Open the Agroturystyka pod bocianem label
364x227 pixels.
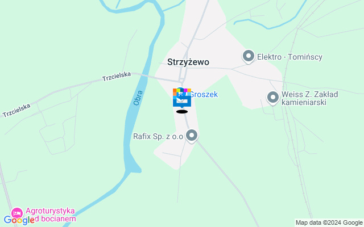(x=51, y=215)
